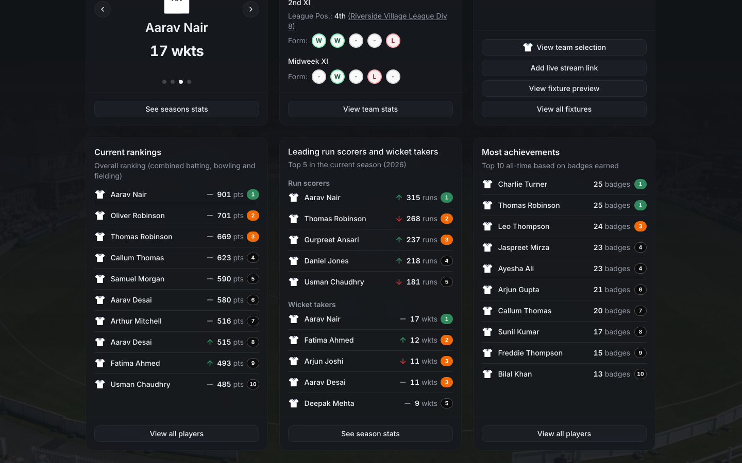Open View fixture preview
Image resolution: width=742 pixels, height=463 pixels.
pos(564,88)
